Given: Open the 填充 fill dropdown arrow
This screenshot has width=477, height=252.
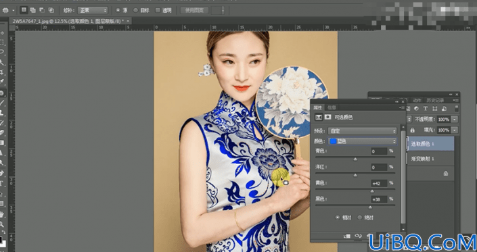Looking at the screenshot, I should (x=455, y=130).
